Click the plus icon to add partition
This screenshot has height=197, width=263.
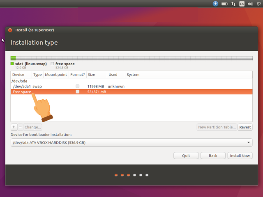pyautogui.click(x=14, y=127)
